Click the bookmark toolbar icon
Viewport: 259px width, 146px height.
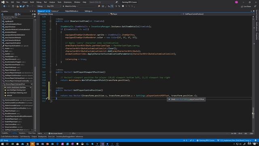pyautogui.click(x=123, y=6)
